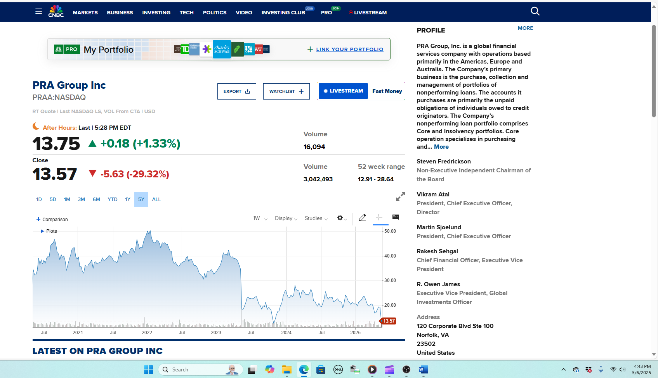The width and height of the screenshot is (658, 378).
Task: Open the hamburger navigation menu
Action: (38, 12)
